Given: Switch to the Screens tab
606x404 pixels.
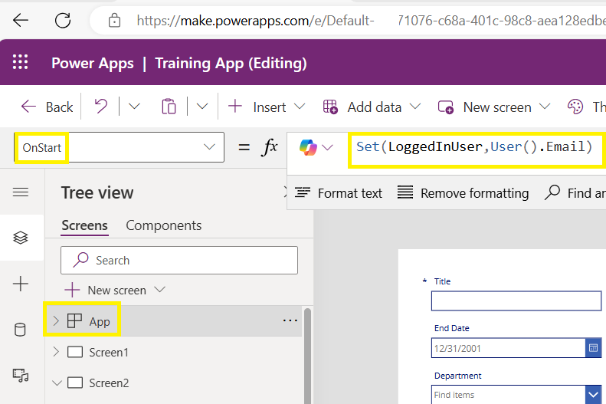Looking at the screenshot, I should [84, 225].
